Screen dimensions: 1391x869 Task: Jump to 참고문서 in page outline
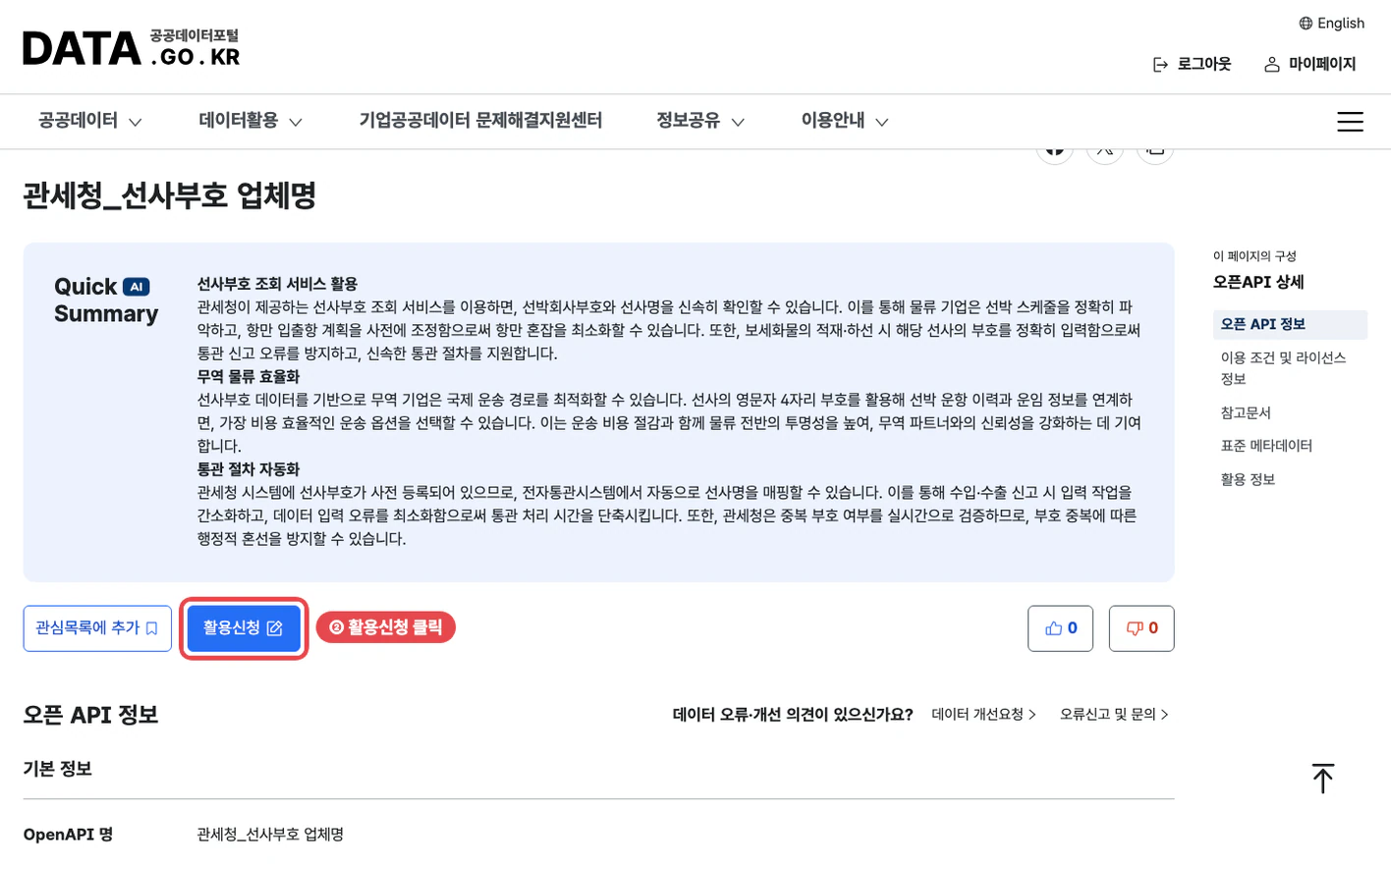tap(1246, 413)
